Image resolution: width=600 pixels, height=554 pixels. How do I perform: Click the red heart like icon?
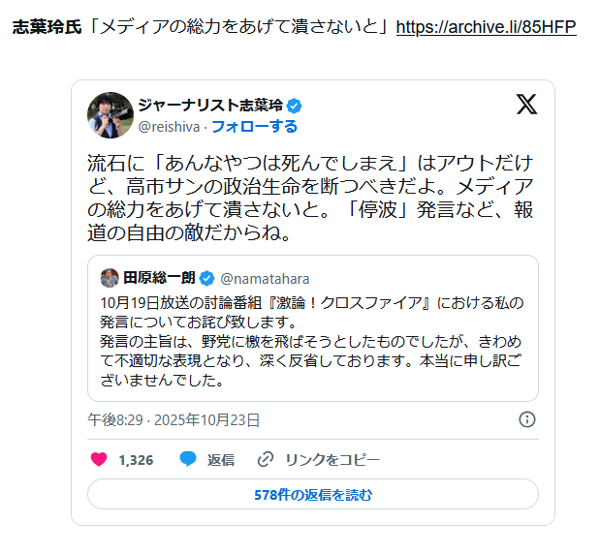[99, 459]
